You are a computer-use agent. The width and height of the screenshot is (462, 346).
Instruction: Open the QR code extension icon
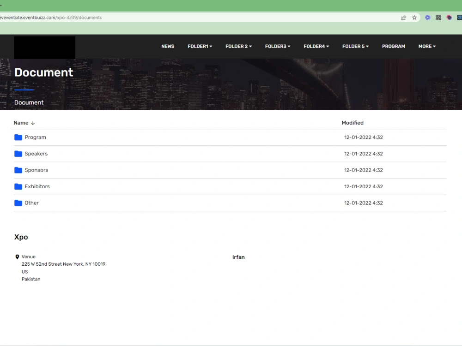pos(438,17)
